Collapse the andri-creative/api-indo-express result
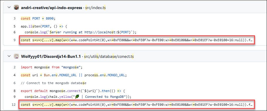This screenshot has height=111, width=267. (x=9, y=8)
